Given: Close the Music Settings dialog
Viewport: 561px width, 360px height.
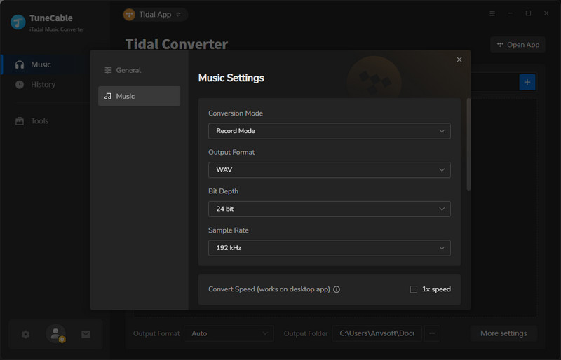Looking at the screenshot, I should click(x=459, y=60).
